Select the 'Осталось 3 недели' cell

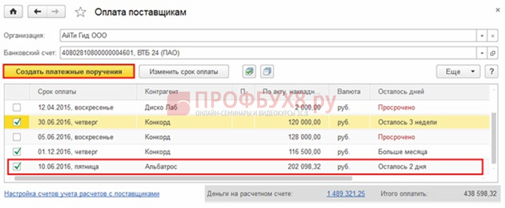pos(430,122)
